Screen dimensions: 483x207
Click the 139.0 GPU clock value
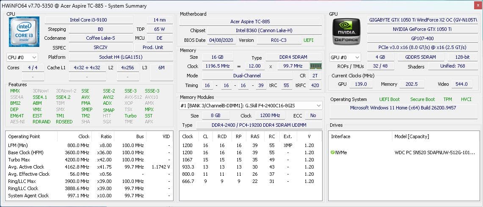click(x=361, y=84)
